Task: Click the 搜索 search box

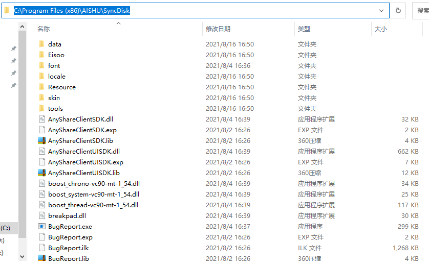Action: pyautogui.click(x=421, y=11)
